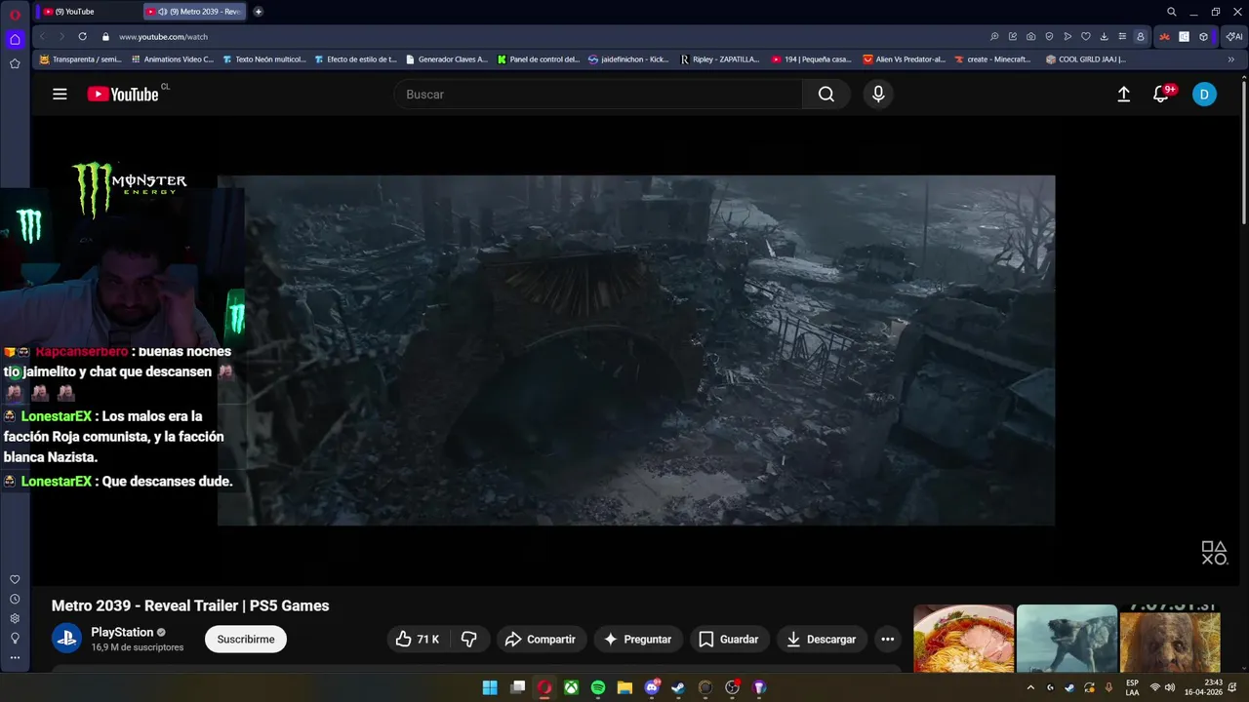Open browser downloads arrow icon

[x=1104, y=37]
